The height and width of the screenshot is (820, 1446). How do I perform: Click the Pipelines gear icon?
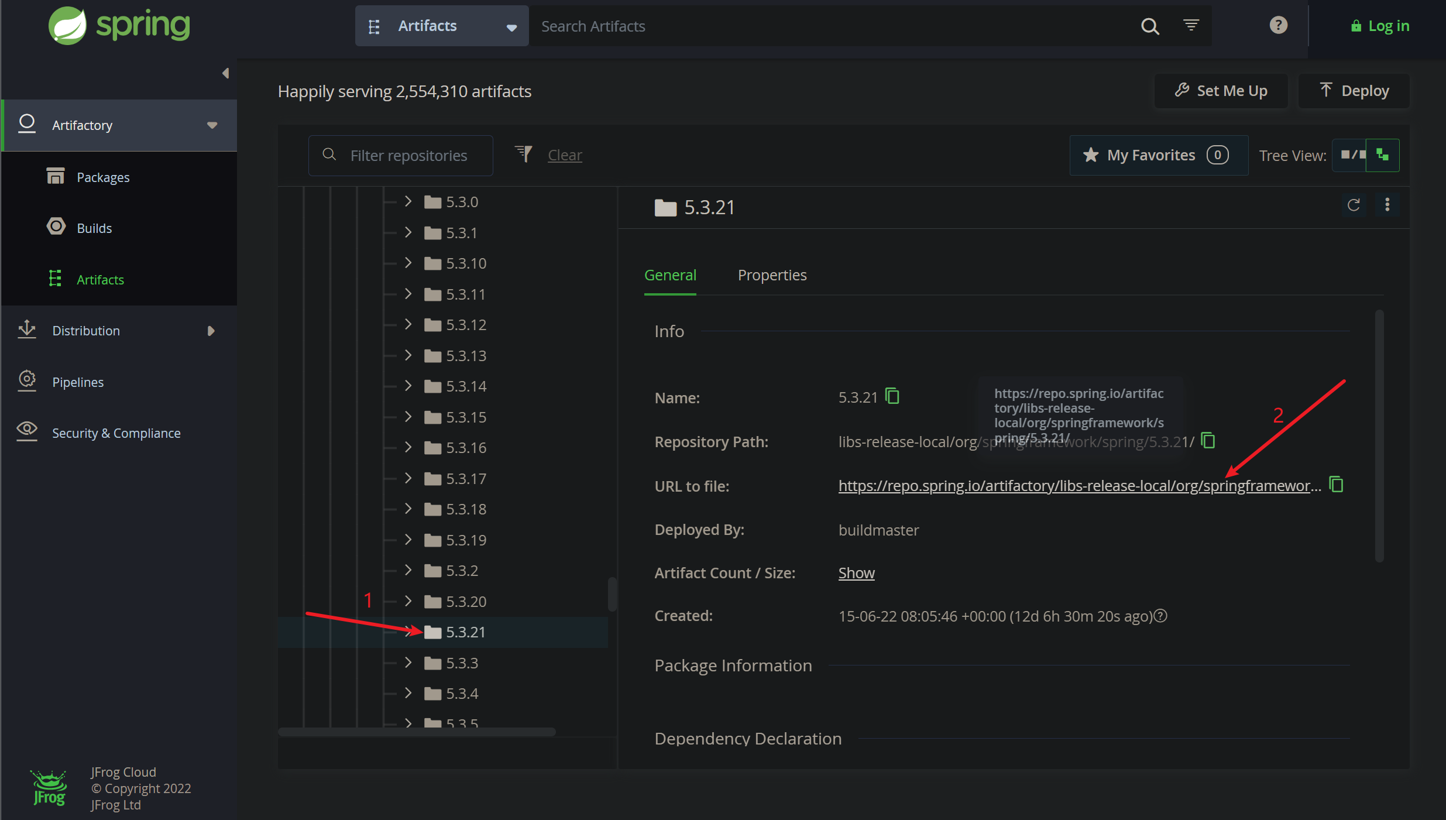click(27, 380)
